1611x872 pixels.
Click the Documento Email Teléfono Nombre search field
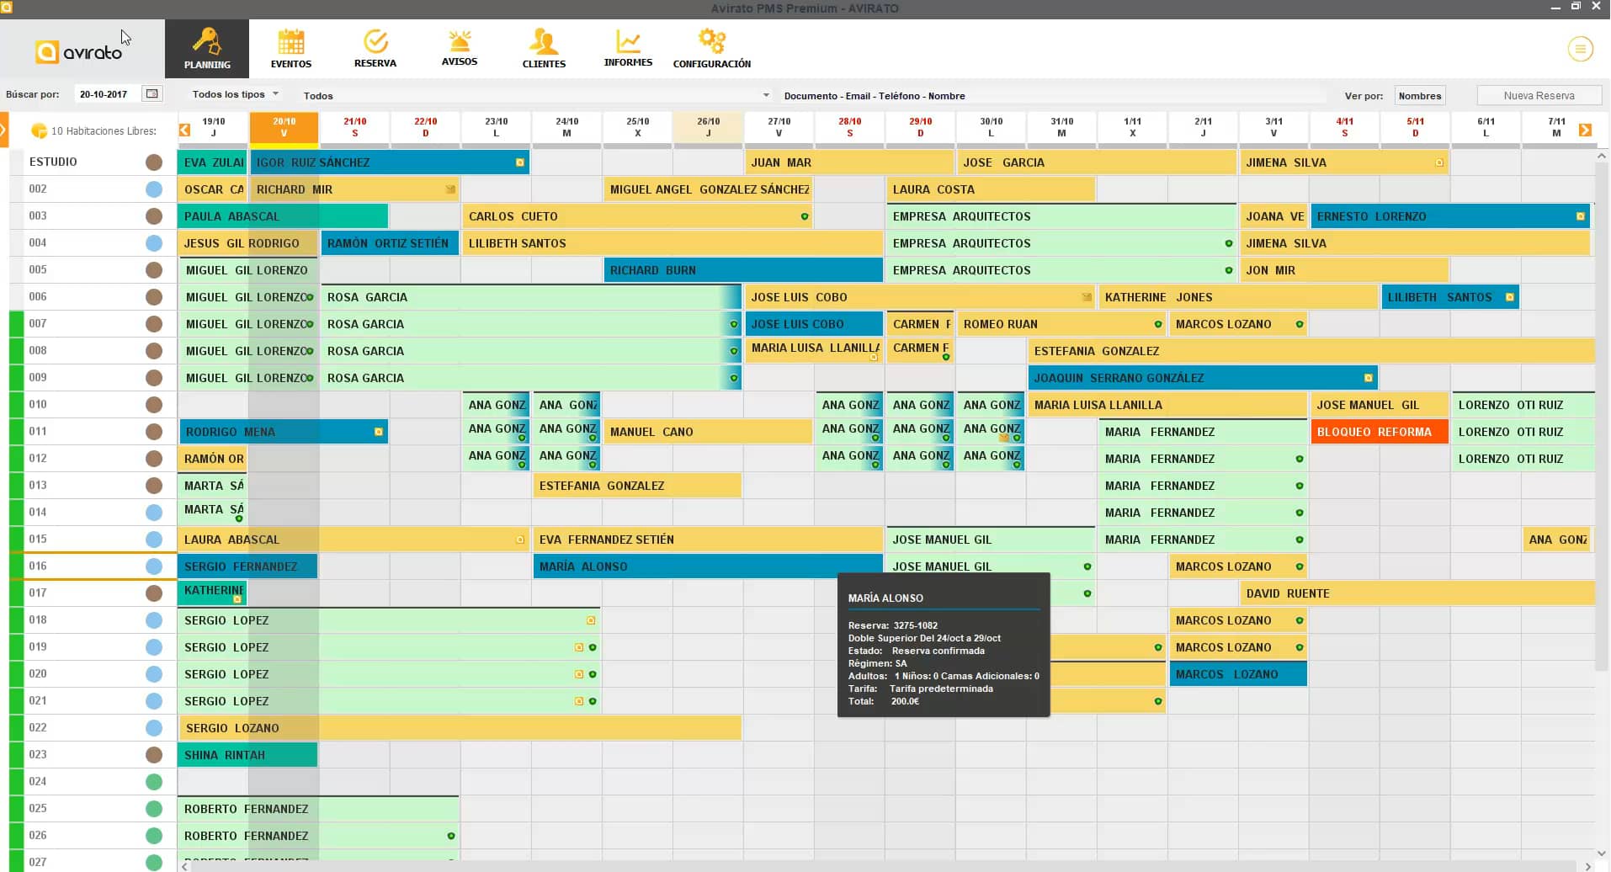(1052, 95)
